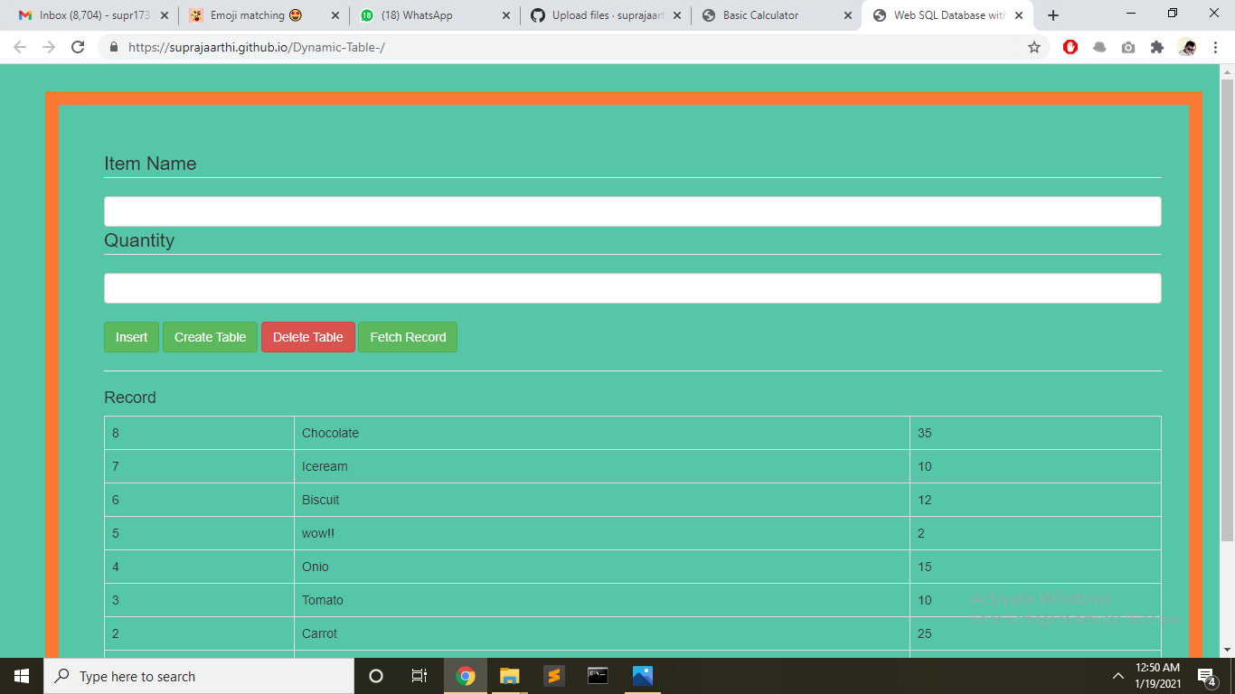Click the page vertical scrollbar thumb
This screenshot has height=694, width=1235.
[1227, 310]
